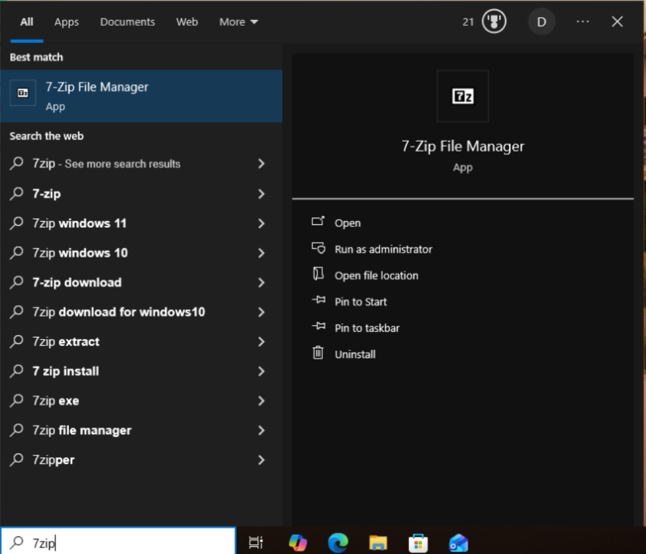Click the Open action icon
This screenshot has height=554, width=646.
tap(318, 221)
